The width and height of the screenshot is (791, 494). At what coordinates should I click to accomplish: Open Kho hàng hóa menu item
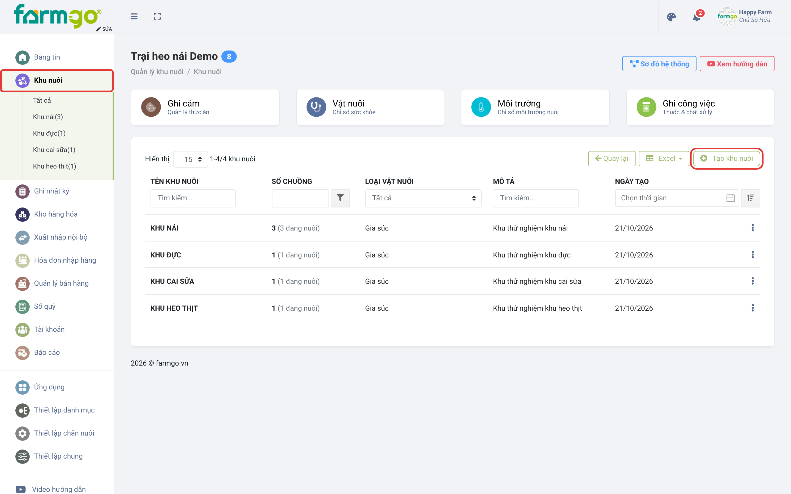pyautogui.click(x=57, y=214)
